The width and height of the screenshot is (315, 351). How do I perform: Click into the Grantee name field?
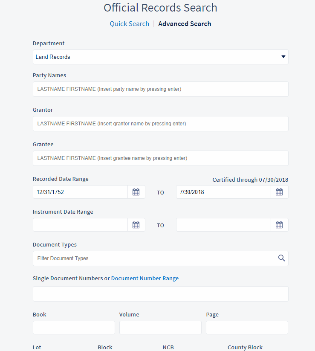(160, 158)
